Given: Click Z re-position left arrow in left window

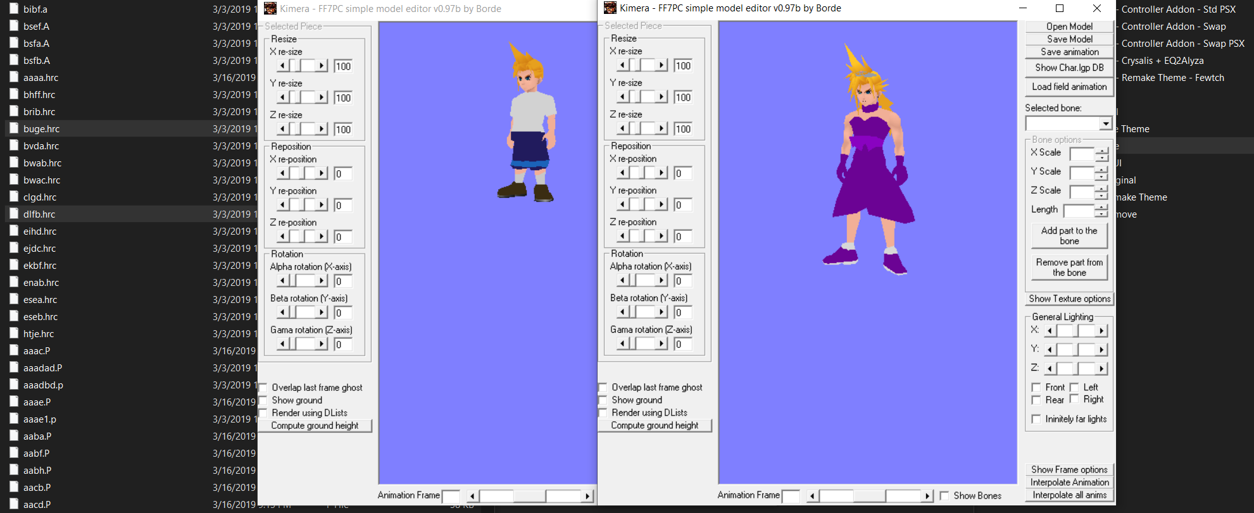Looking at the screenshot, I should point(283,237).
